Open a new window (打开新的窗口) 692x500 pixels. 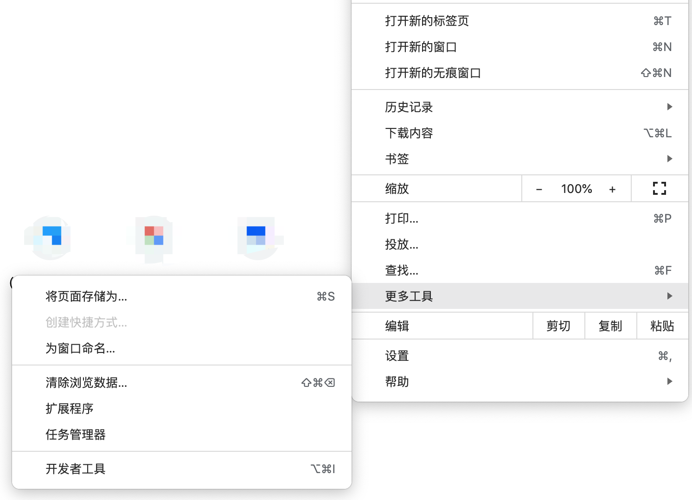(519, 47)
